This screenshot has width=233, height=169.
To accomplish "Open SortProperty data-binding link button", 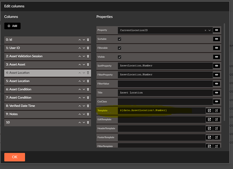I will coord(216,66).
